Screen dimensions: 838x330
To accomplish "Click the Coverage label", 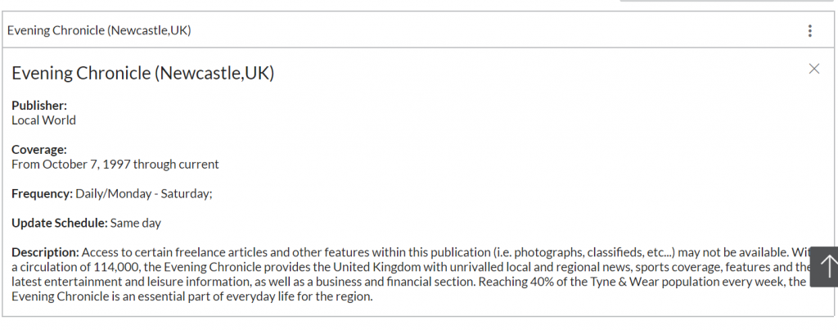I will pyautogui.click(x=38, y=150).
